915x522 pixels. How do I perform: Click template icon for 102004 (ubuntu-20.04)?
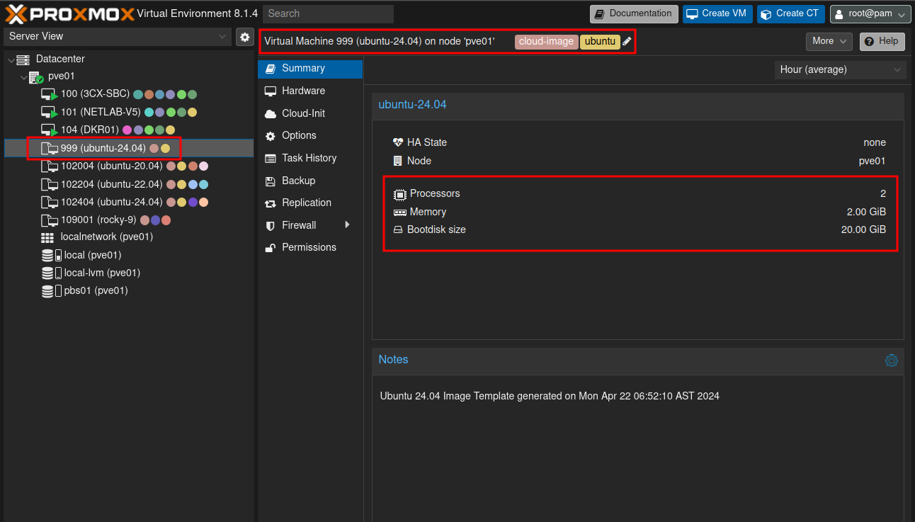(50, 166)
